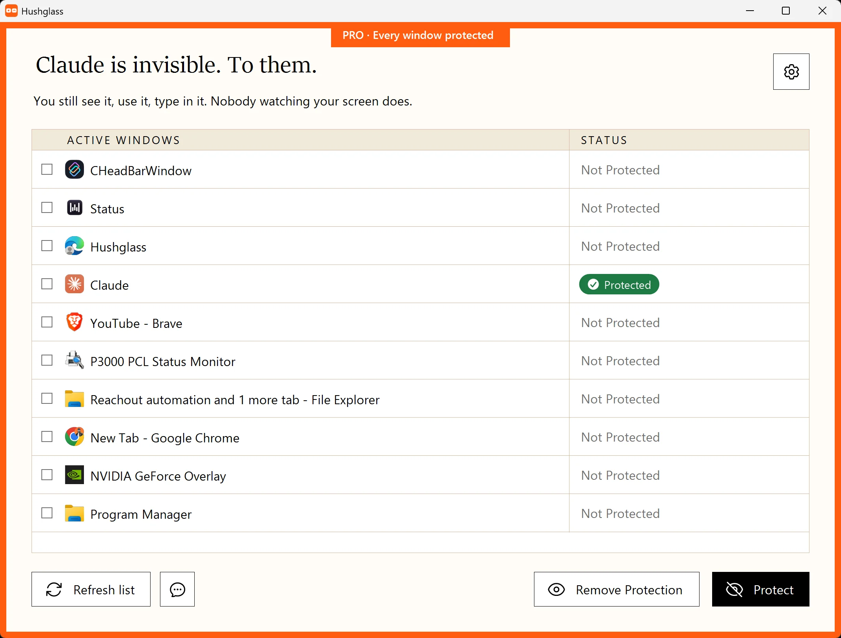The width and height of the screenshot is (841, 638).
Task: Click 'Not Protected' status for Program Manager
Action: click(620, 514)
